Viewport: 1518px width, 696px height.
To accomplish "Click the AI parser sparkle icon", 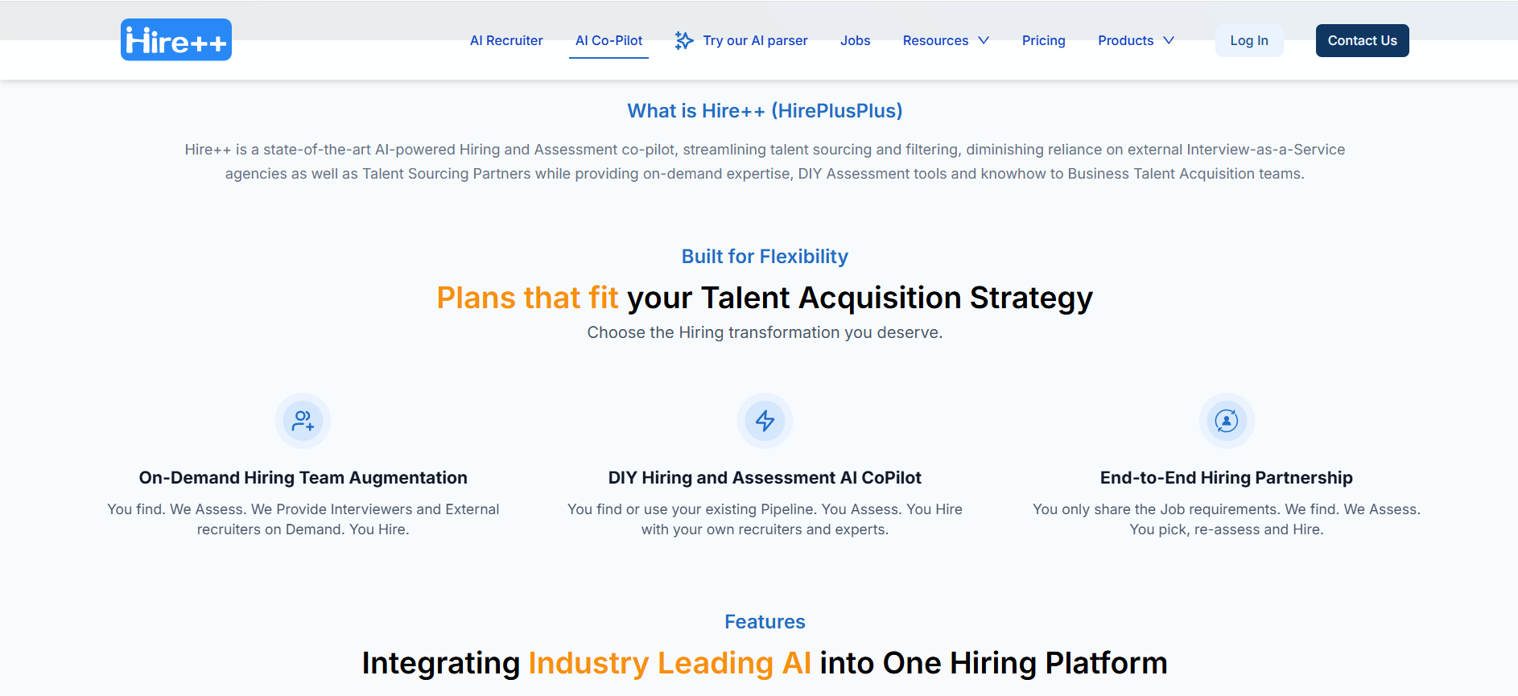I will click(684, 40).
